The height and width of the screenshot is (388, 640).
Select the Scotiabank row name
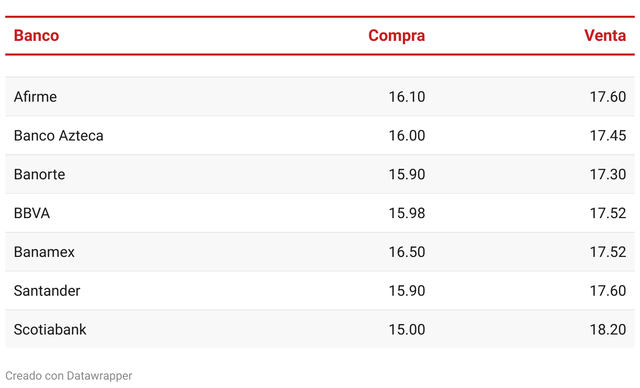[50, 330]
